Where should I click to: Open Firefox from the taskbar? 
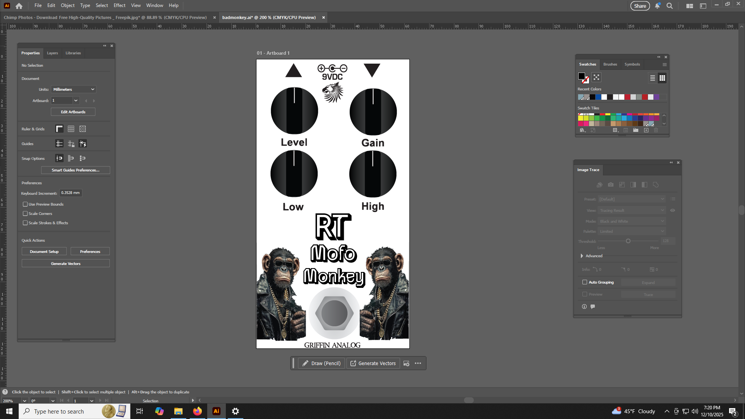pyautogui.click(x=198, y=411)
